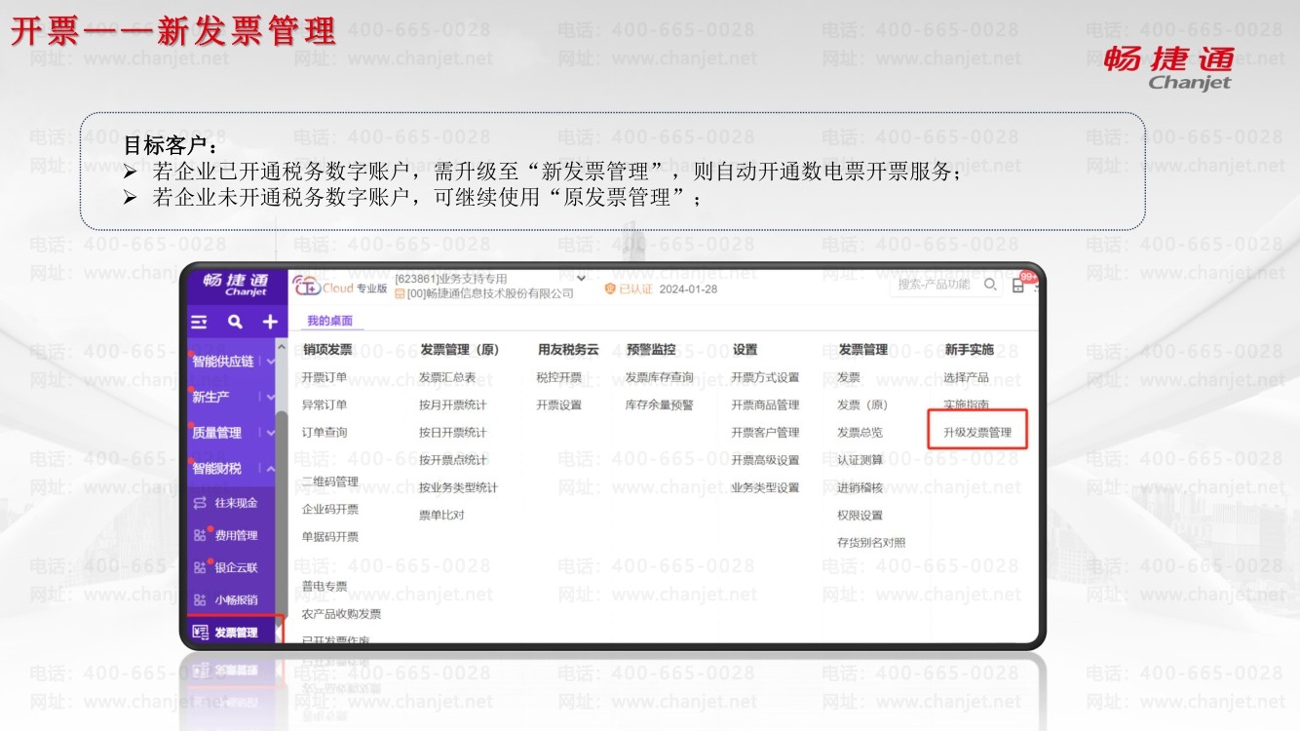This screenshot has width=1300, height=731.
Task: Open the notification icon with 99+ badge
Action: pos(1019,285)
